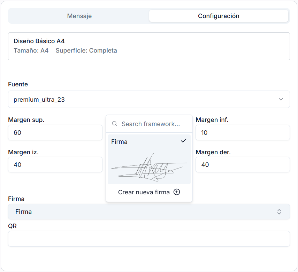Switch to the Mensaje tab
This screenshot has height=272, width=298.
point(79,16)
